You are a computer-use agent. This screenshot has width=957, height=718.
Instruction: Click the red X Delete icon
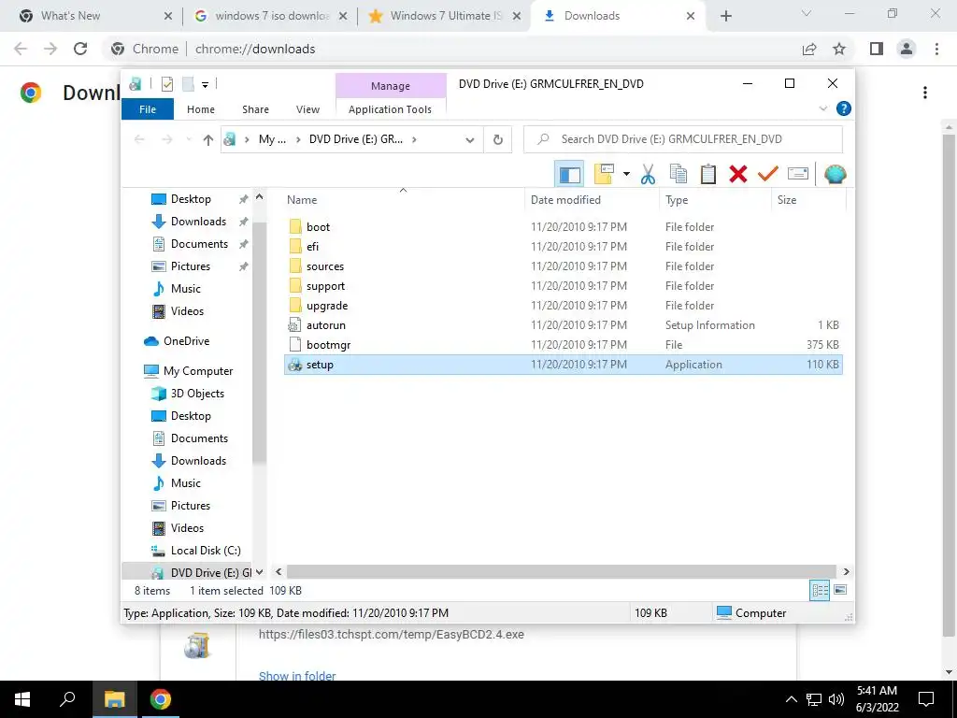[738, 174]
